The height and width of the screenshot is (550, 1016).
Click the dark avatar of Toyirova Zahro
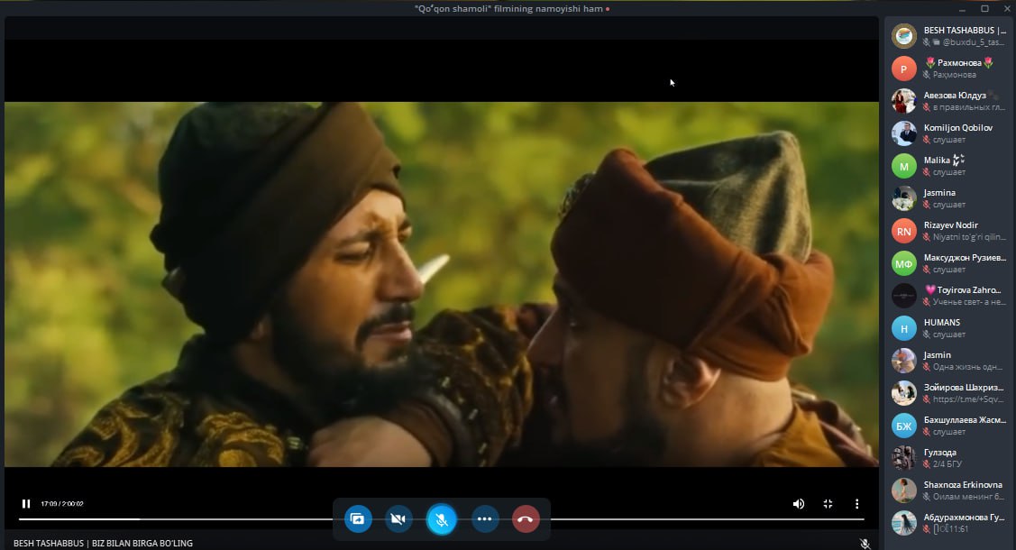tap(904, 296)
